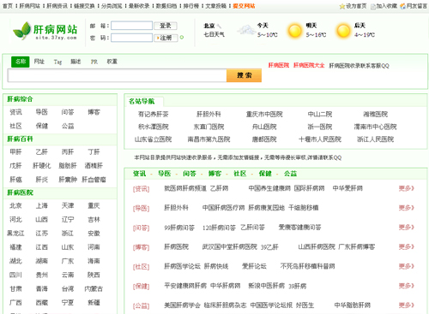Image resolution: width=429 pixels, height=314 pixels.
Task: Click 酒精肝 in 肝病百科 sidebar
Action: (94, 166)
